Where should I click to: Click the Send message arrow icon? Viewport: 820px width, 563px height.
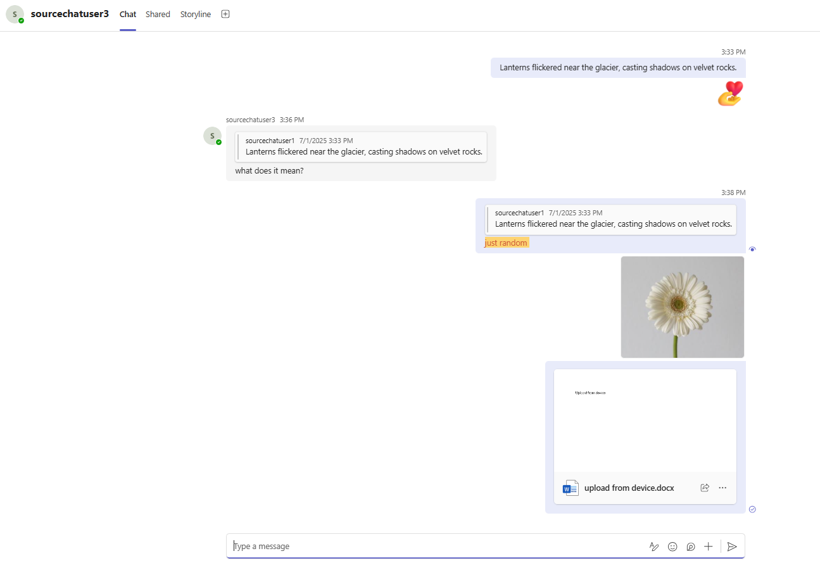[733, 546]
